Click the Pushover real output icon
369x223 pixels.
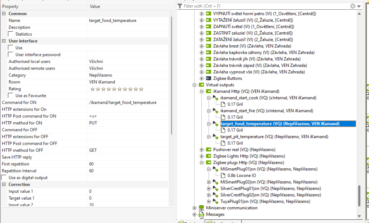pyautogui.click(x=209, y=150)
